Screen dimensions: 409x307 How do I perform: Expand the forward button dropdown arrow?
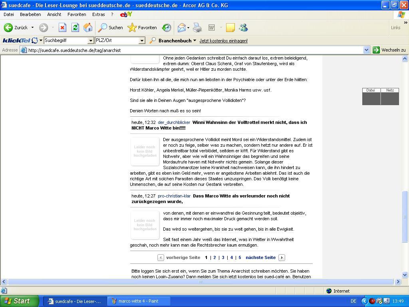53,28
